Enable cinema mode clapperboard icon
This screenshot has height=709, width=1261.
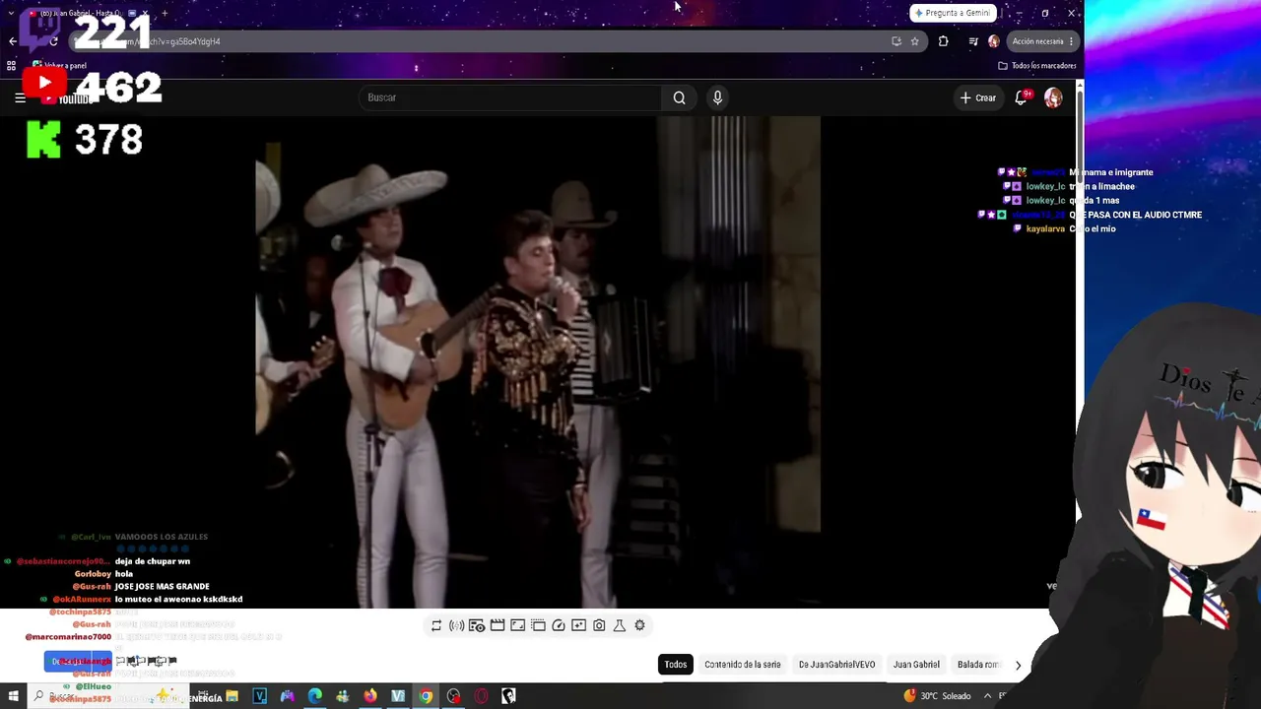click(x=498, y=625)
